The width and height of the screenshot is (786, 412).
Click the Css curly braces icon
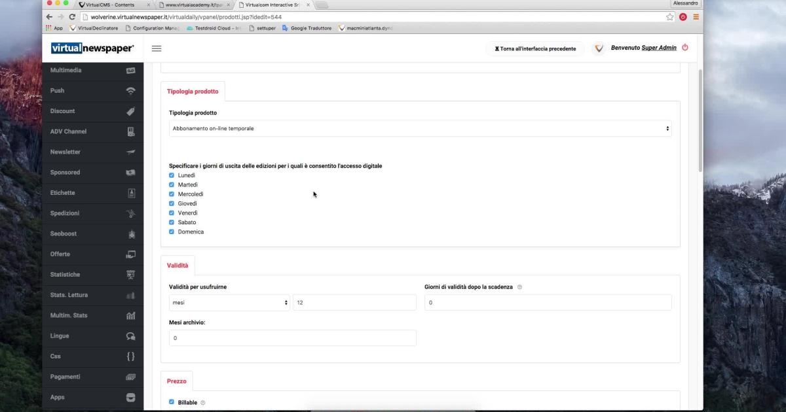tap(130, 356)
